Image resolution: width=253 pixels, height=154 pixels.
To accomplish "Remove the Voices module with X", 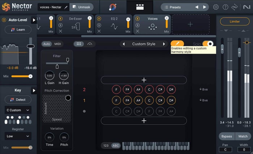I will [x=137, y=31].
